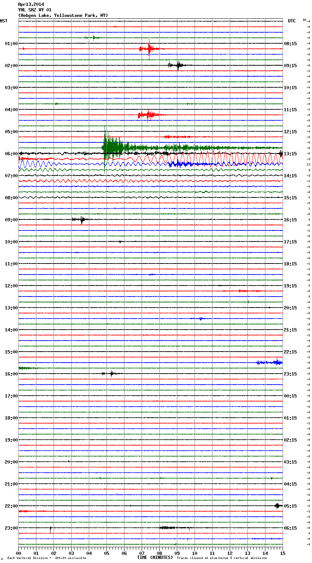Click the "MST" time zone header
The height and width of the screenshot is (563, 312).
4,21
